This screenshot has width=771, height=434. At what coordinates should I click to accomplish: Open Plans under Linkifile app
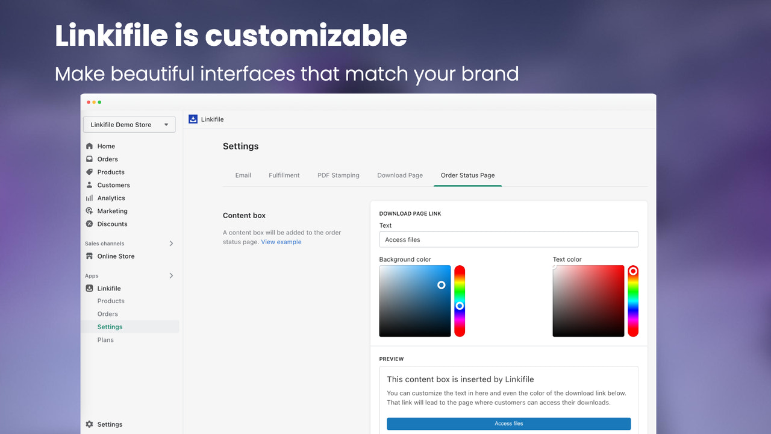(x=105, y=340)
